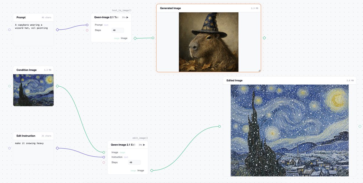Click the Steps field in the text-to-image node
This screenshot has height=183, width=363.
click(x=118, y=30)
